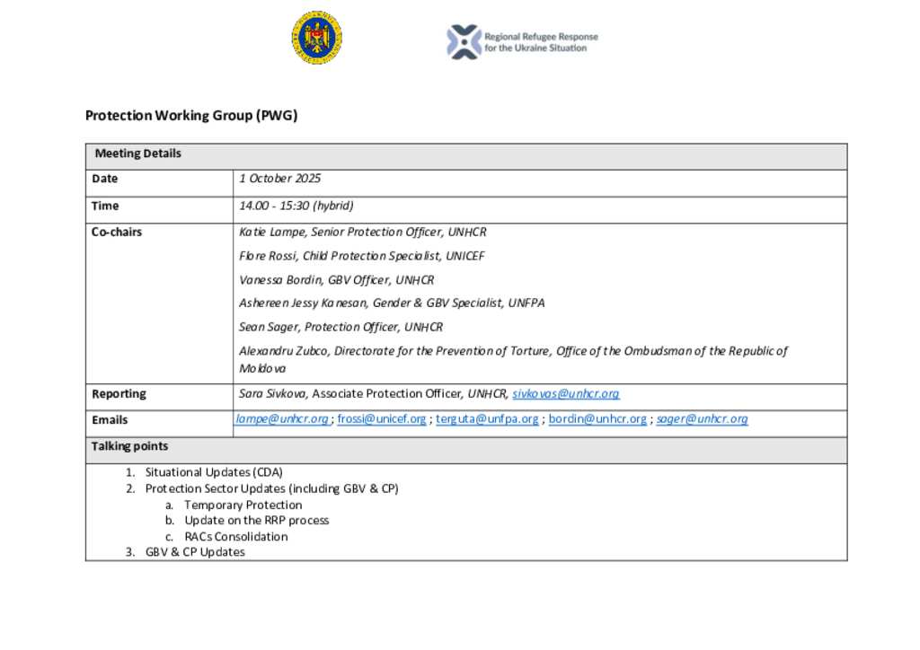Click the Protection Working Group (PWG) heading
This screenshot has height=650, width=920.
[190, 115]
